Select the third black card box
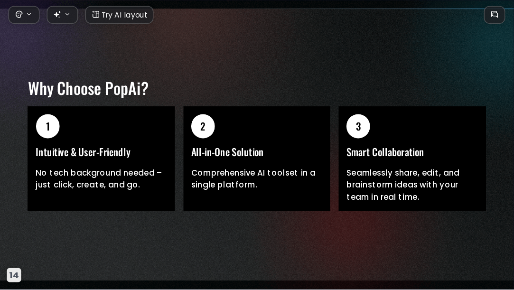This screenshot has height=290, width=514. point(412,159)
